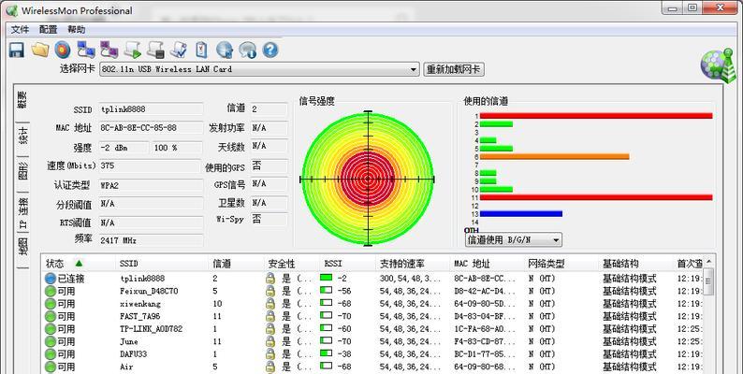Image resolution: width=743 pixels, height=374 pixels.
Task: Click the padlock icon in June row
Action: (x=270, y=341)
